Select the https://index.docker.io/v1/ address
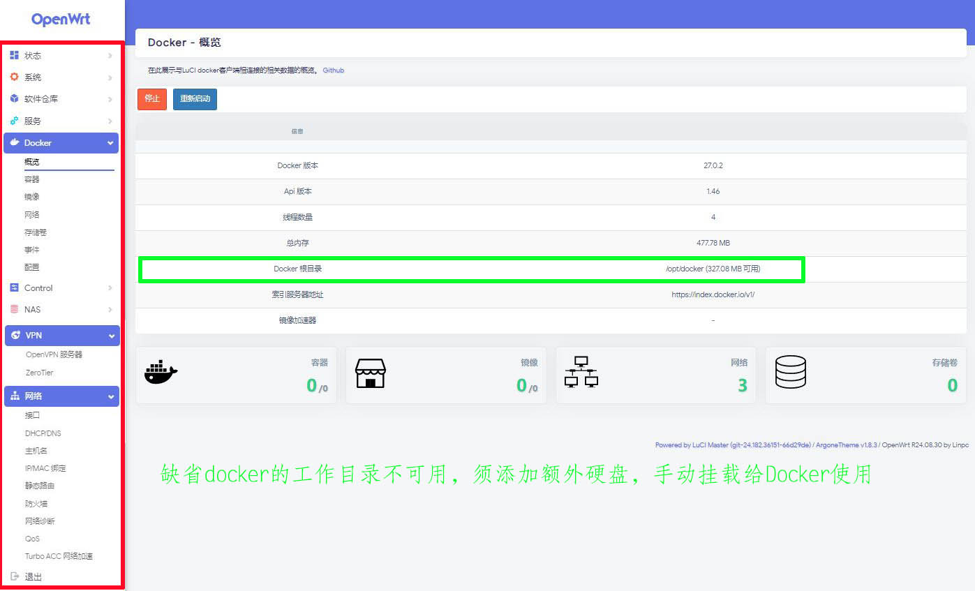Image resolution: width=975 pixels, height=591 pixels. pos(713,294)
